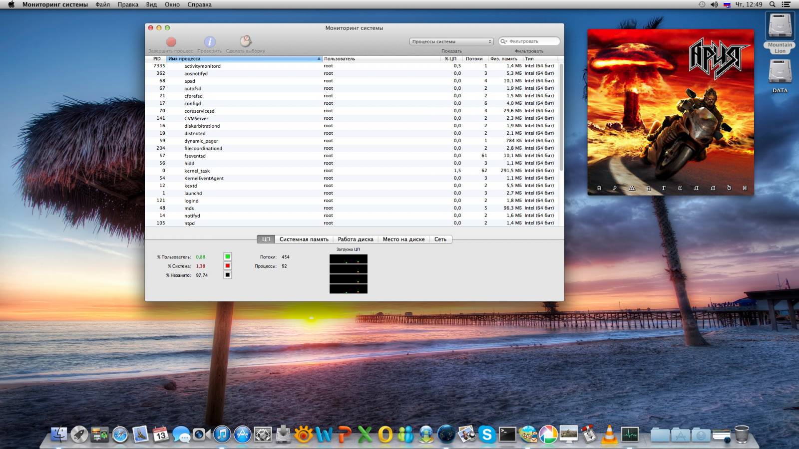799x449 pixels.
Task: Open Skype in the dock
Action: pos(487,435)
